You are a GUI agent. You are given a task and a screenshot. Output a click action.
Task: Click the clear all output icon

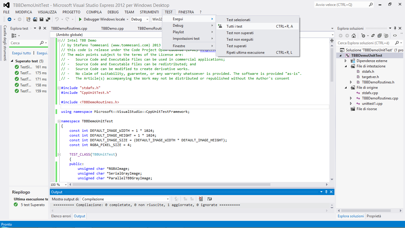point(201,199)
